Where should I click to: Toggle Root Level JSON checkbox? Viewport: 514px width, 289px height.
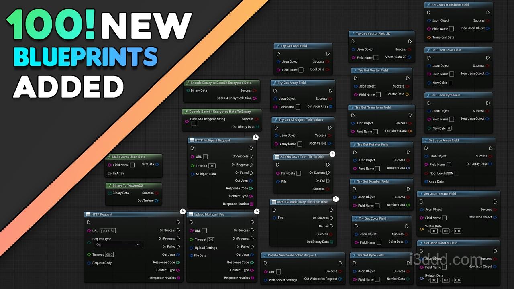(456, 173)
